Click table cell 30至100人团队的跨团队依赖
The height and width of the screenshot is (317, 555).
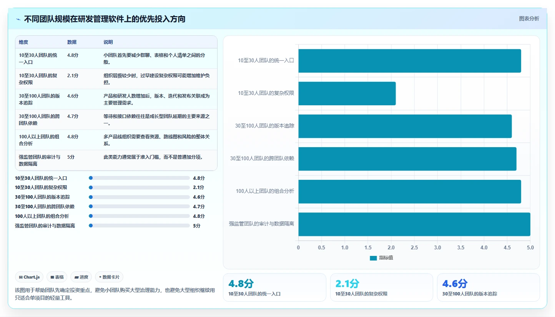(39, 120)
